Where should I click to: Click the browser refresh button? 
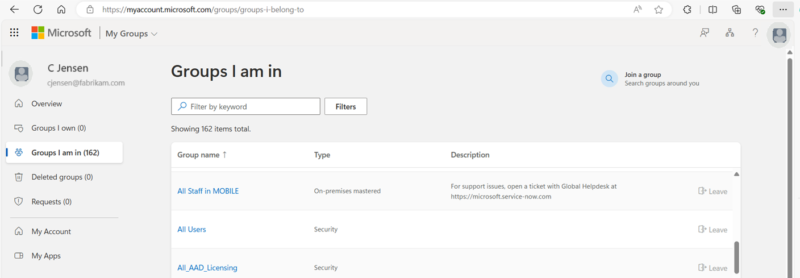click(x=38, y=10)
